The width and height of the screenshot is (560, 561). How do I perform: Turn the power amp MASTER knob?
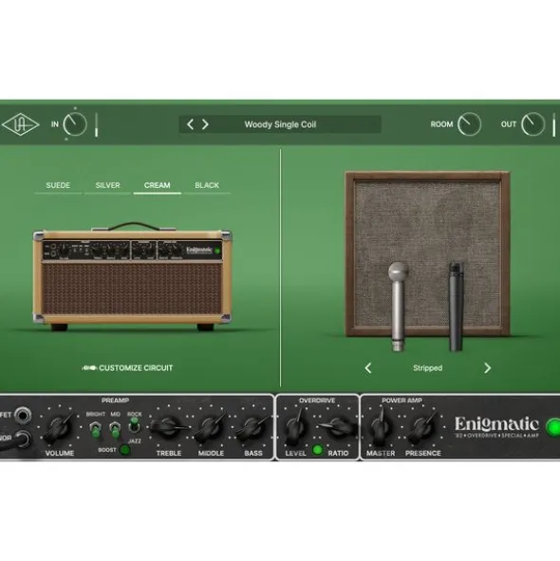click(381, 427)
